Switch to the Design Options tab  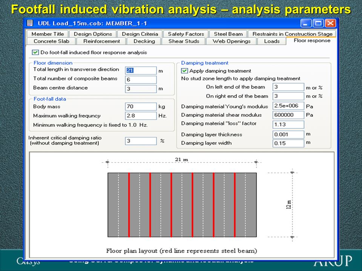click(93, 34)
